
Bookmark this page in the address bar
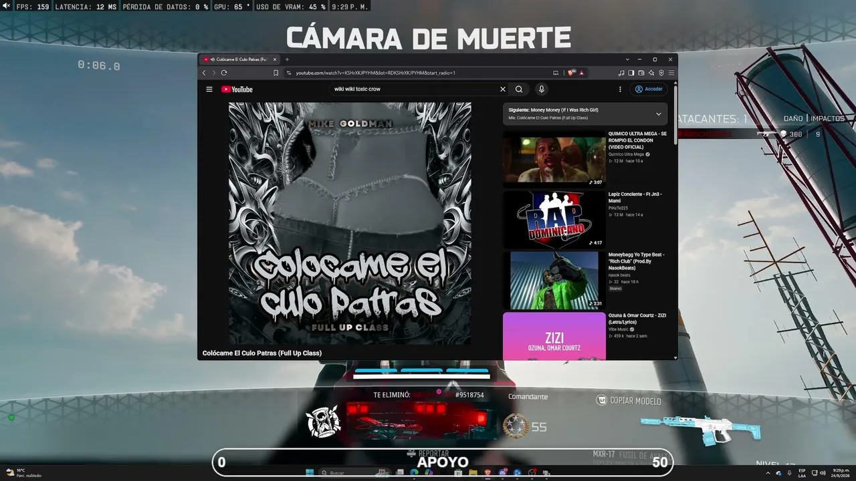(x=276, y=73)
